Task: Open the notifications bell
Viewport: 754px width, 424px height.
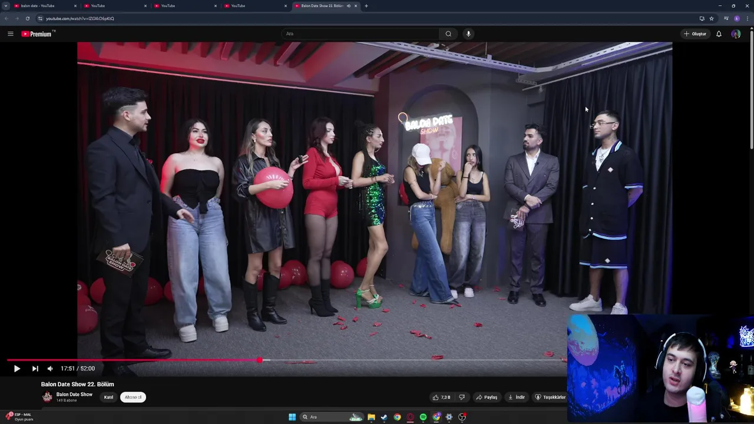Action: pyautogui.click(x=719, y=34)
